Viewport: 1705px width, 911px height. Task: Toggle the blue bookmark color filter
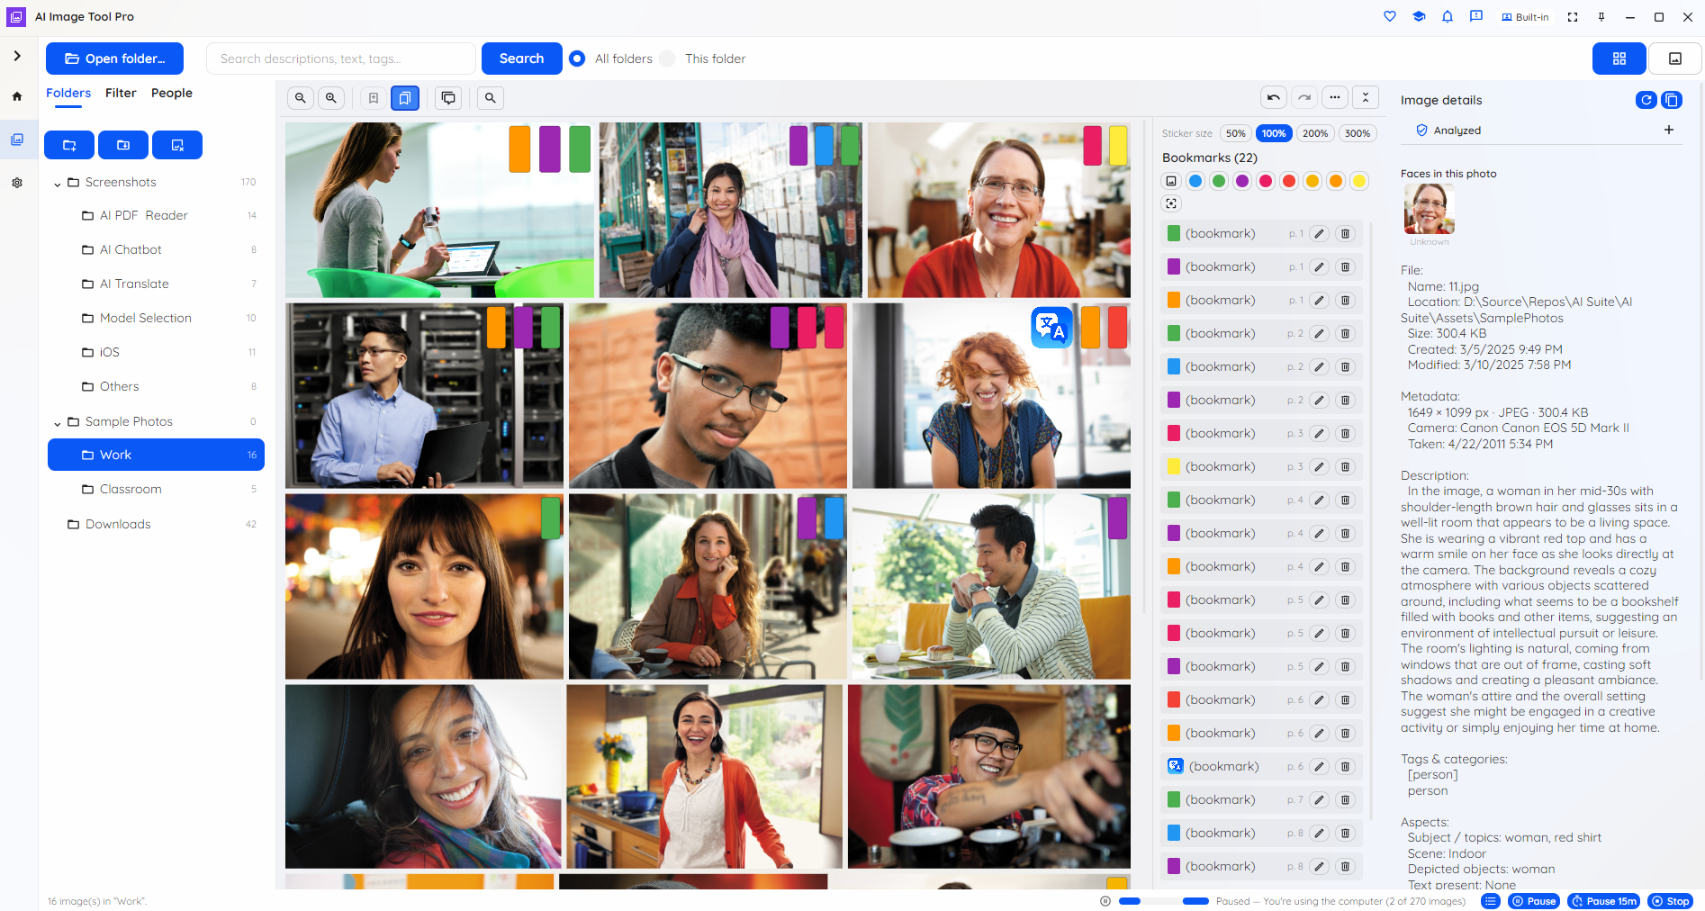click(1195, 181)
